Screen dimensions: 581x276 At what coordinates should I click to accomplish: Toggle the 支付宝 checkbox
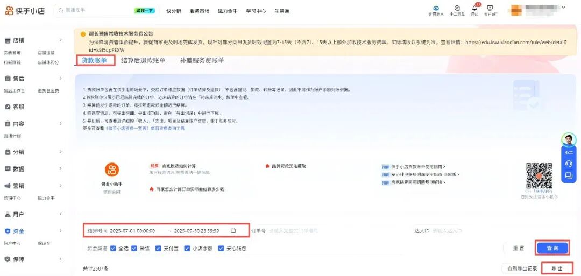point(158,248)
